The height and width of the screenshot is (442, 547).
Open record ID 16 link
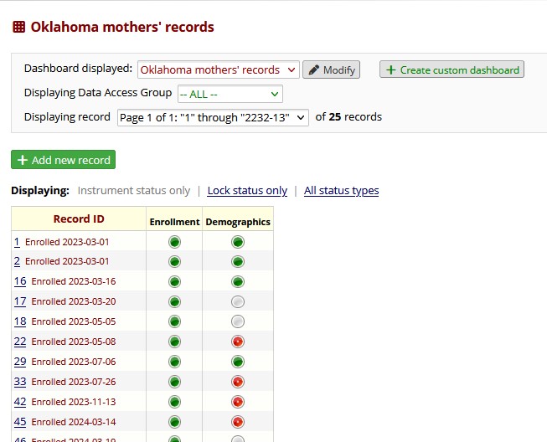[19, 281]
